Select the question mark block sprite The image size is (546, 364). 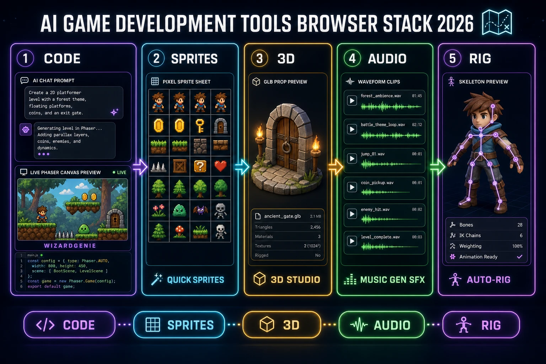[200, 166]
